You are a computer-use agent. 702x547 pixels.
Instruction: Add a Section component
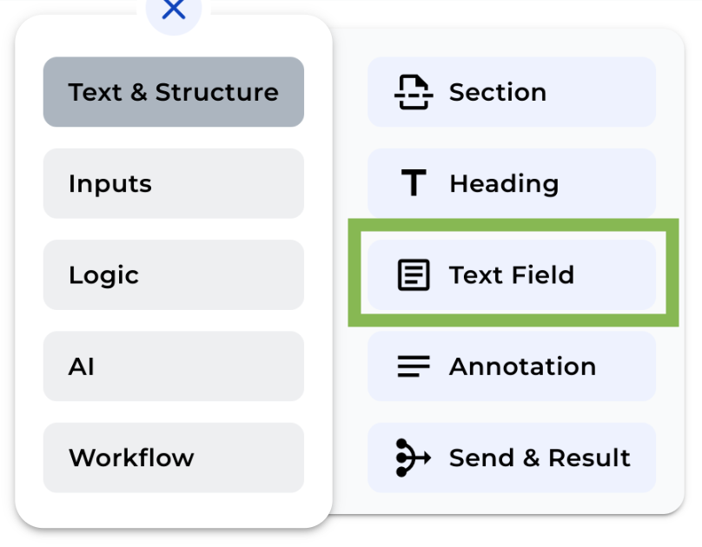(x=512, y=91)
